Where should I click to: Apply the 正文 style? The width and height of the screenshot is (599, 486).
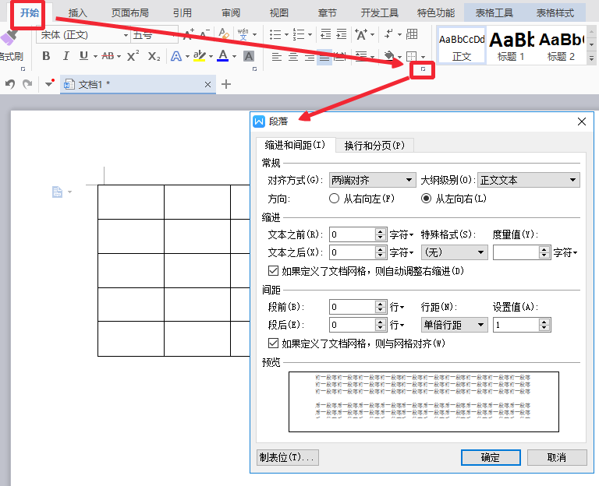(x=462, y=45)
